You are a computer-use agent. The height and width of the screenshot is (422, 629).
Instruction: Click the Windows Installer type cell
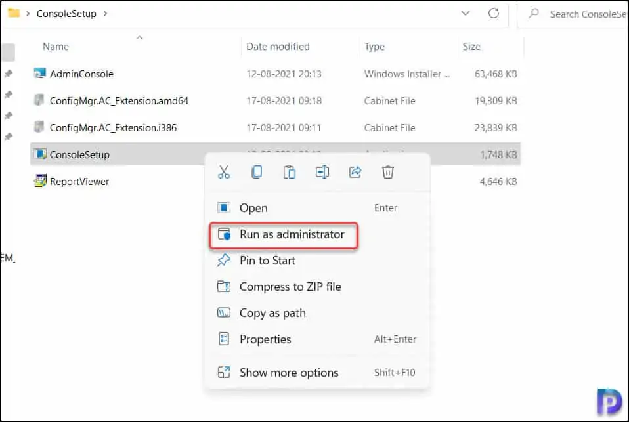point(407,74)
